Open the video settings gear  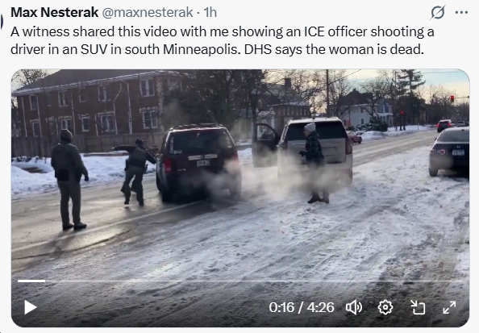point(385,307)
